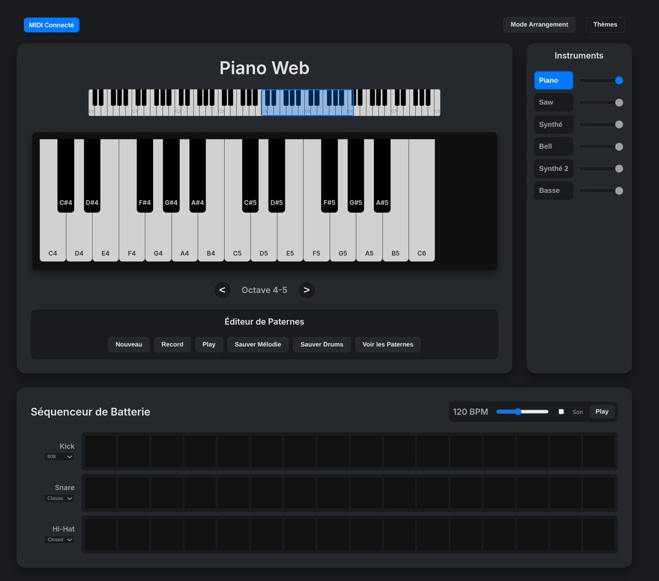This screenshot has width=659, height=581.
Task: Select the Saw instrument
Action: tap(554, 103)
